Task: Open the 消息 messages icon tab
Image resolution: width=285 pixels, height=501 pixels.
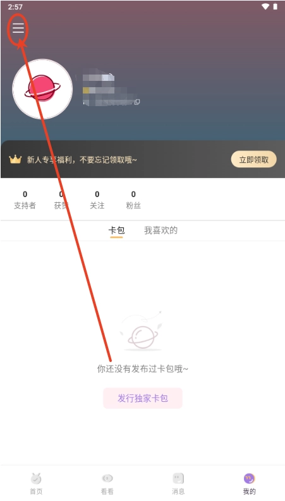Action: coord(178,478)
